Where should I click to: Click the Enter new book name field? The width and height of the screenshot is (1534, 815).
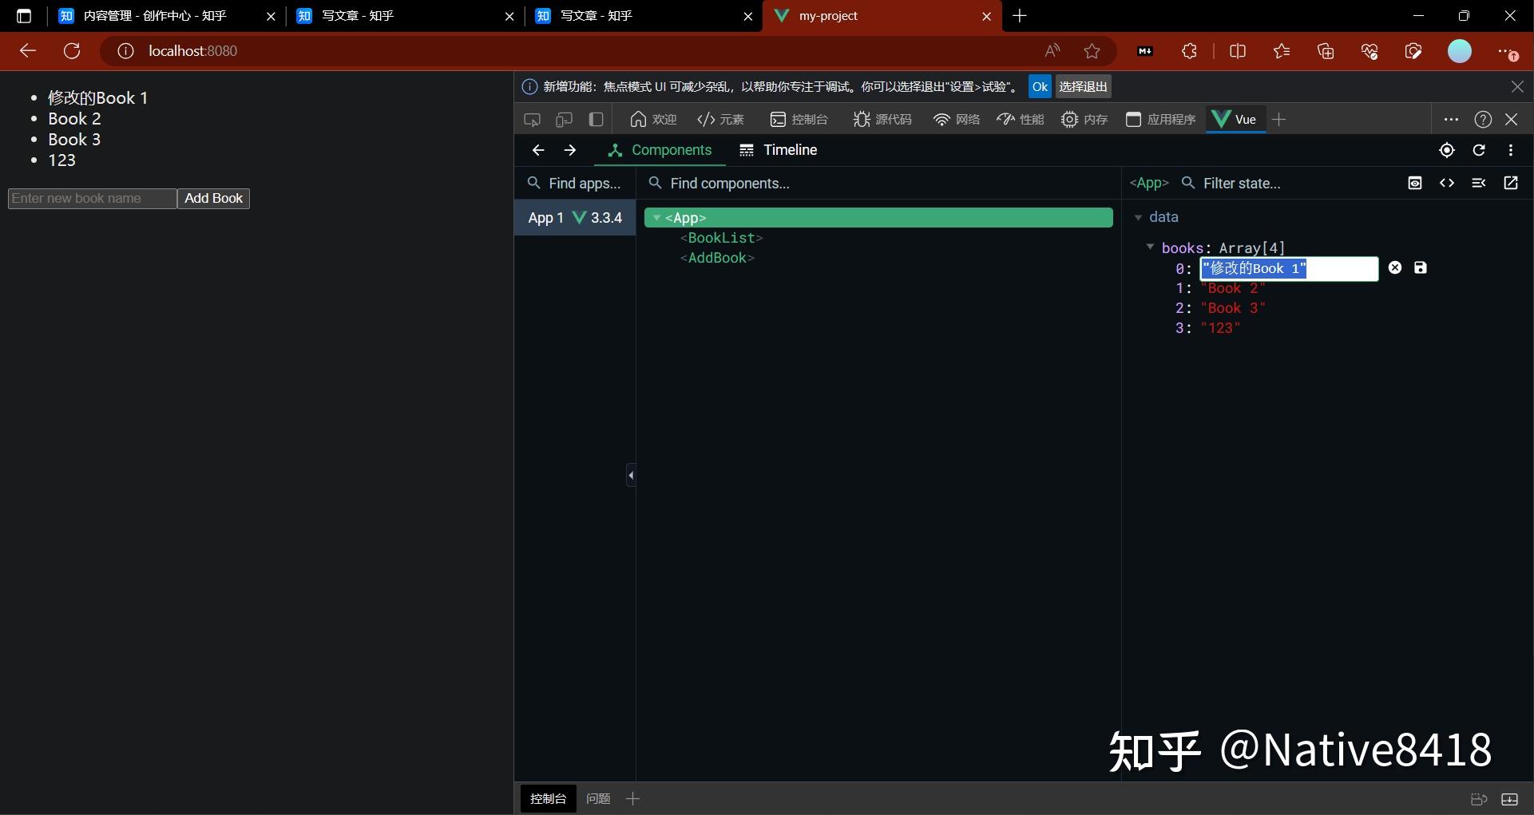pos(92,199)
